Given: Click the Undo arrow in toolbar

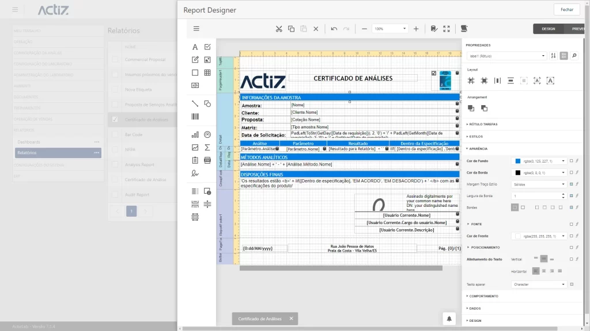Looking at the screenshot, I should tap(334, 29).
